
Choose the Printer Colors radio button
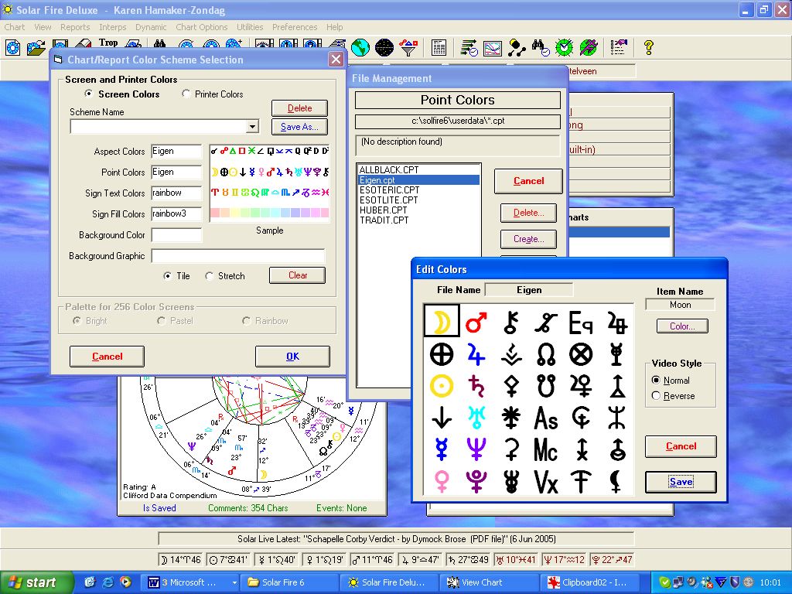click(x=186, y=94)
